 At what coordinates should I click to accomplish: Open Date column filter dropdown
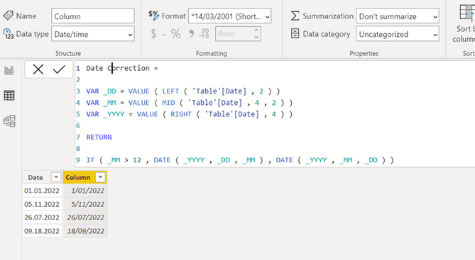[56, 177]
